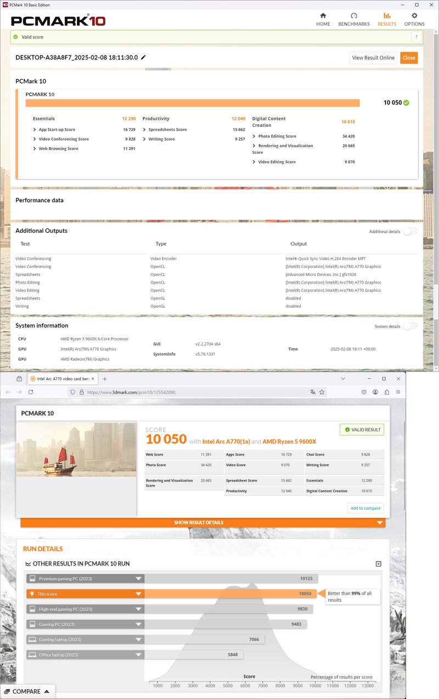Bookmark page with star icon
439x699 pixels.
pos(322,392)
